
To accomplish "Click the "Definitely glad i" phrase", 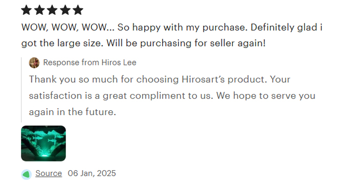I will pyautogui.click(x=286, y=28).
